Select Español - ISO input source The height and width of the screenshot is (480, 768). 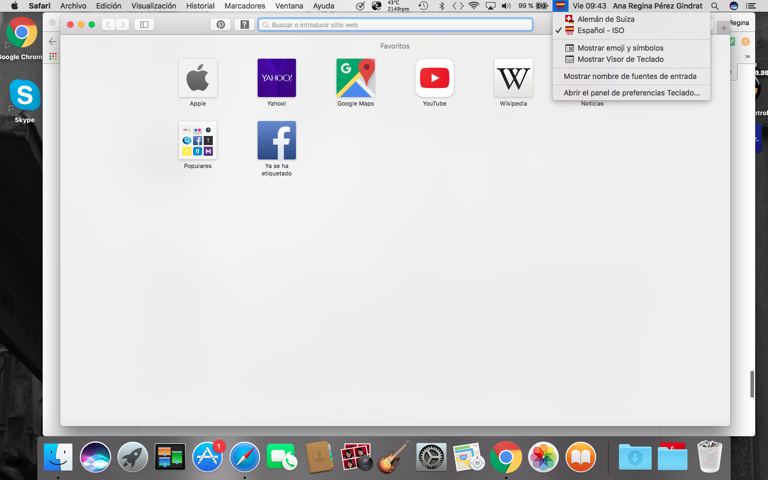pyautogui.click(x=631, y=30)
